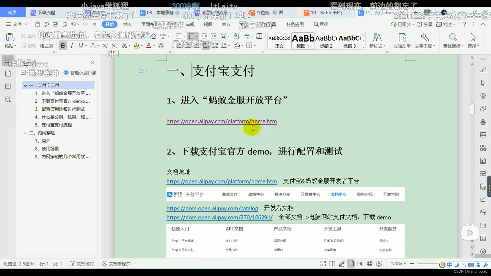The image size is (491, 276).
Task: Close the navigation pane
Action: (x=93, y=63)
